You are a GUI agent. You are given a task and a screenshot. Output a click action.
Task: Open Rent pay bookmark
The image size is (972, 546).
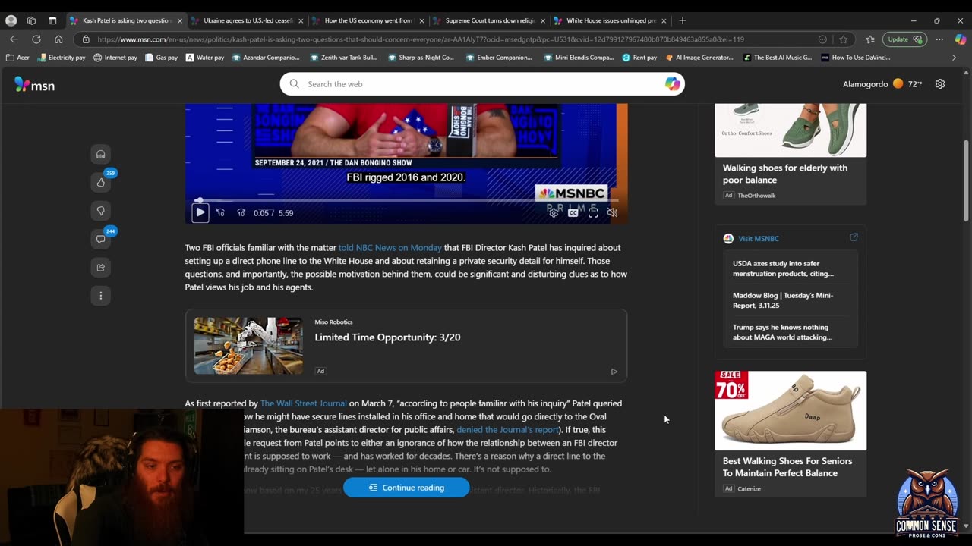tap(639, 58)
